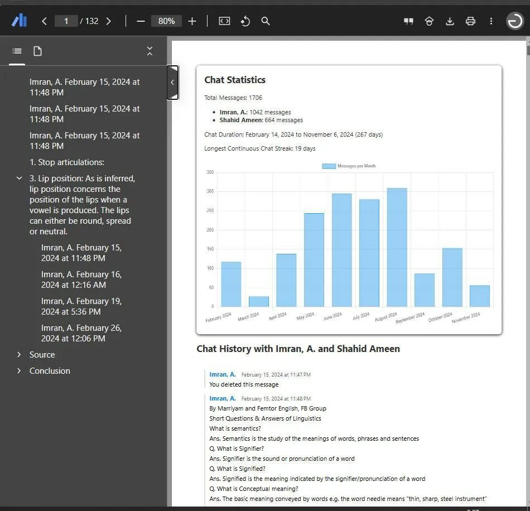Viewport: 530px width, 511px height.
Task: Switch to the page thumbnails tab
Action: click(x=37, y=51)
